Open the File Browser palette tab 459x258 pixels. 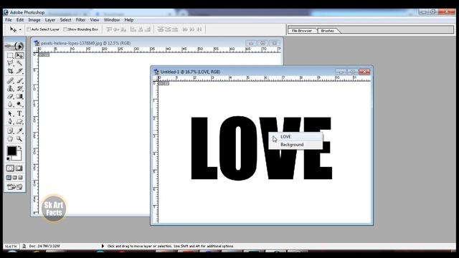[x=302, y=31]
